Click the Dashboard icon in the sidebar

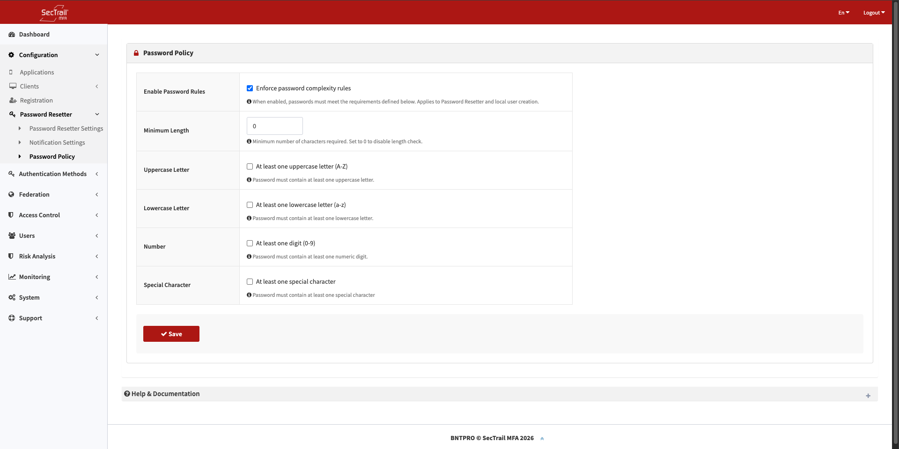(x=11, y=34)
